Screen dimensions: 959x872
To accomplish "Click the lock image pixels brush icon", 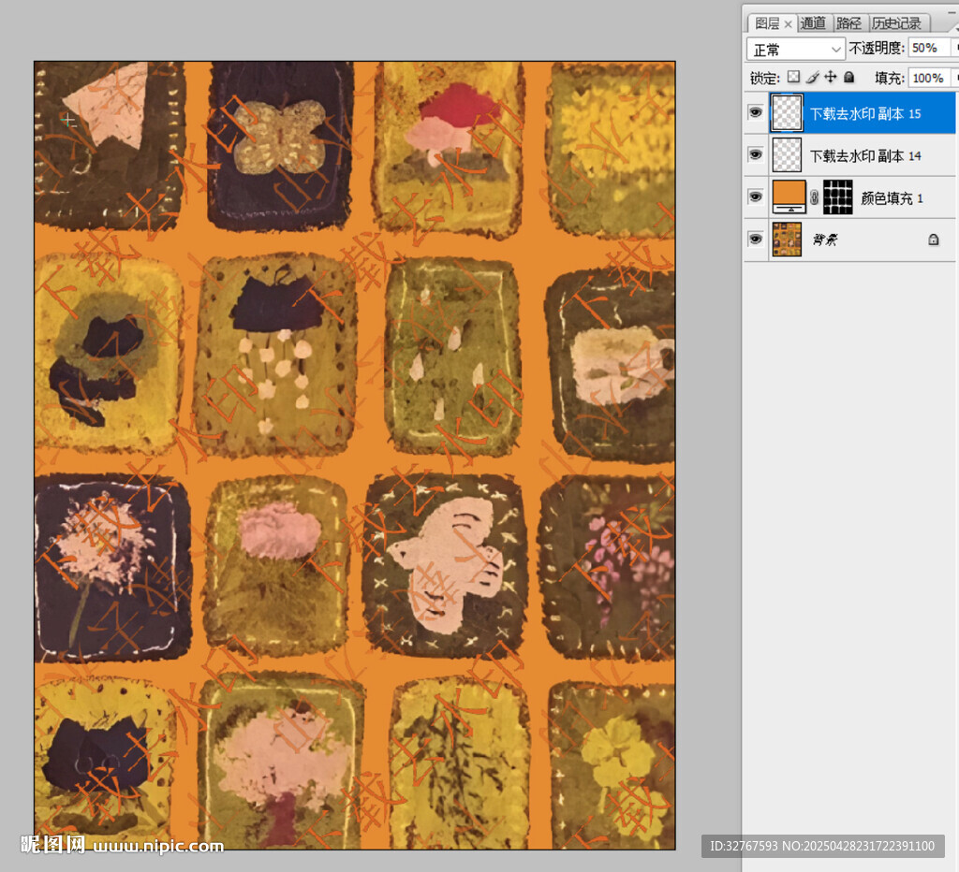I will tap(812, 78).
